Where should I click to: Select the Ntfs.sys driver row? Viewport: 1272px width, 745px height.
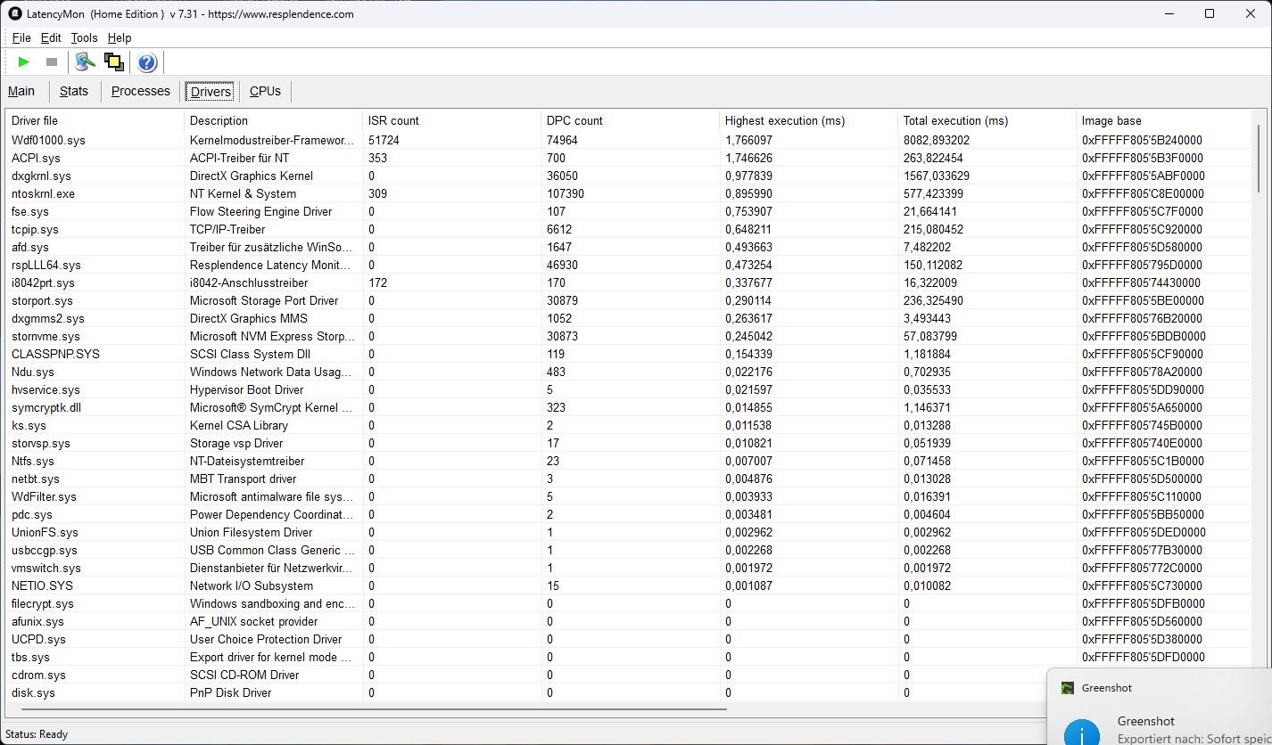(629, 461)
